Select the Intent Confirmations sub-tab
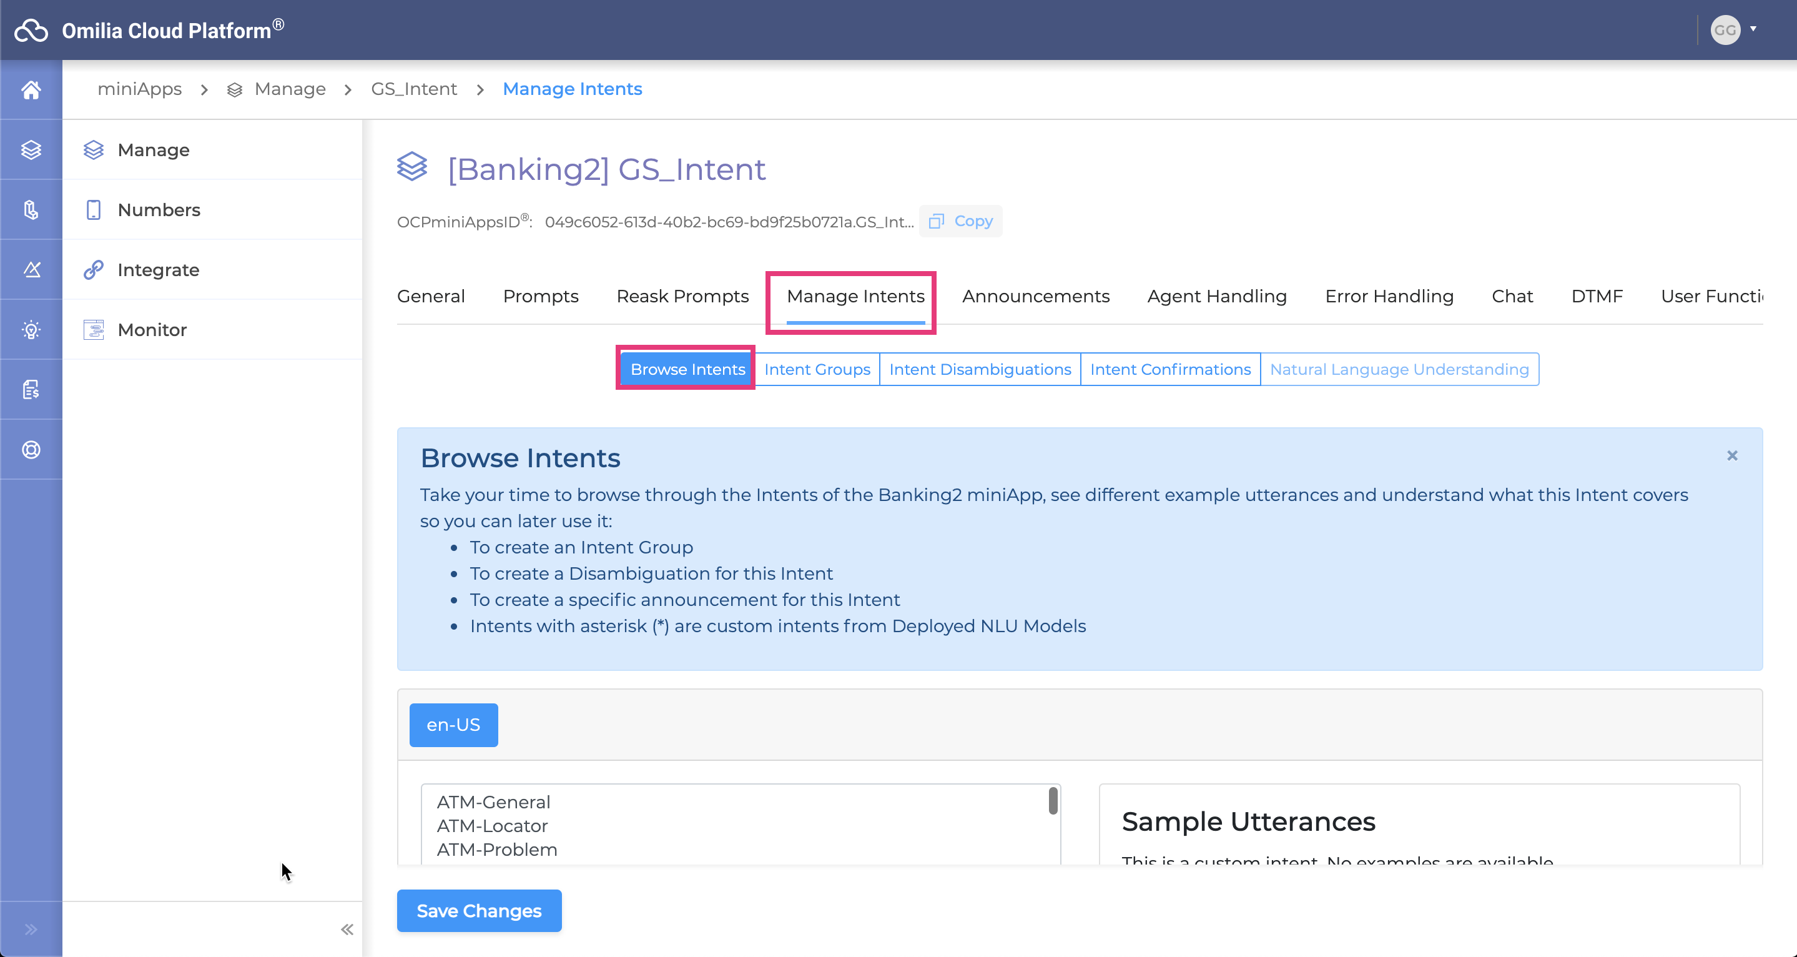Screen dimensions: 1797x957 pos(1170,369)
